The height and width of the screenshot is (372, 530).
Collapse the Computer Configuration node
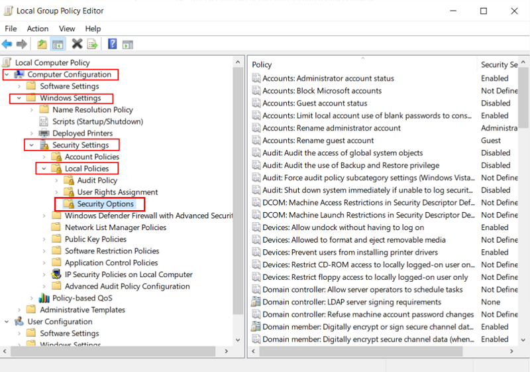click(x=7, y=74)
